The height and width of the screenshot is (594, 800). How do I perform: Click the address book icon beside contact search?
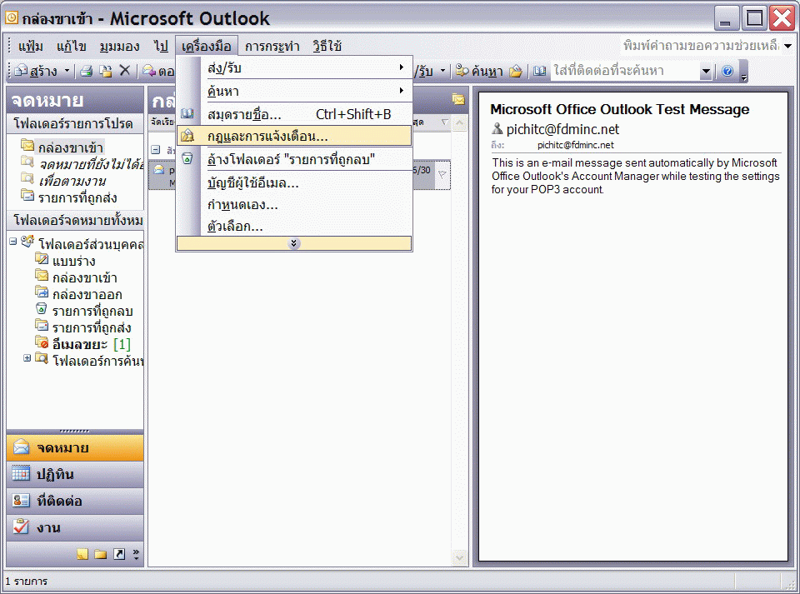pos(540,71)
